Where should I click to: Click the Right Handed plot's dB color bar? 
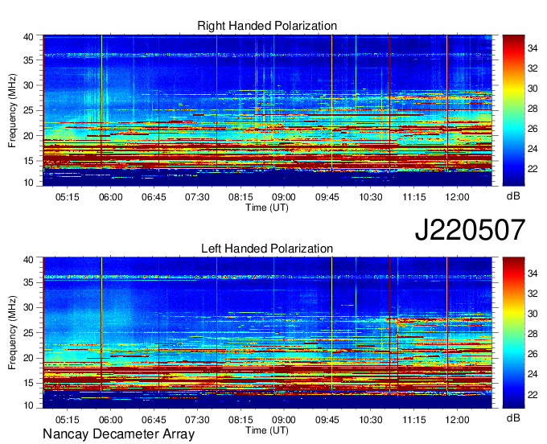click(513, 110)
